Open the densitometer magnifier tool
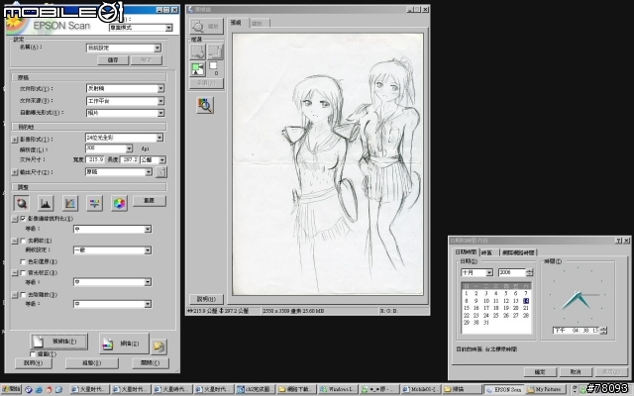This screenshot has height=396, width=634. click(205, 105)
